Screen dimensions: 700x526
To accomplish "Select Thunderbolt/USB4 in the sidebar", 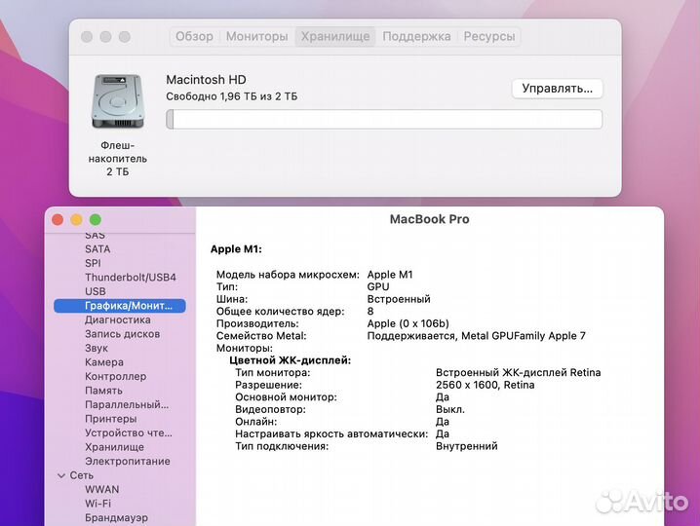I will (x=131, y=278).
